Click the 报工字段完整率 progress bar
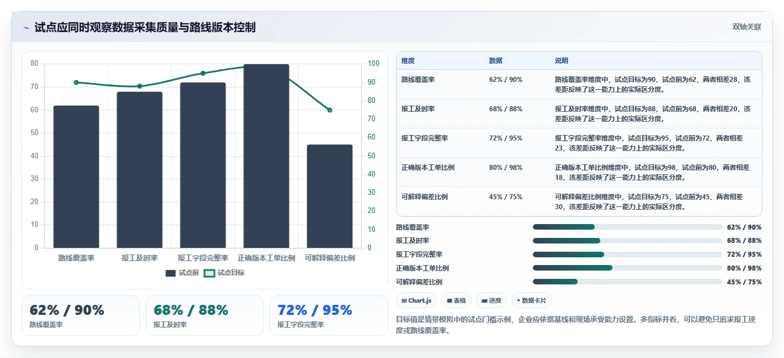 627,255
